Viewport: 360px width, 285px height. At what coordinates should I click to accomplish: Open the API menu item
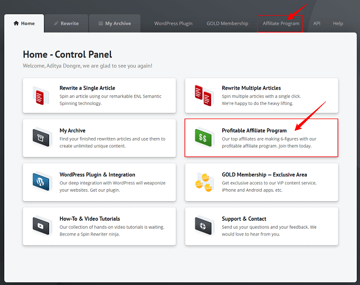coord(317,23)
